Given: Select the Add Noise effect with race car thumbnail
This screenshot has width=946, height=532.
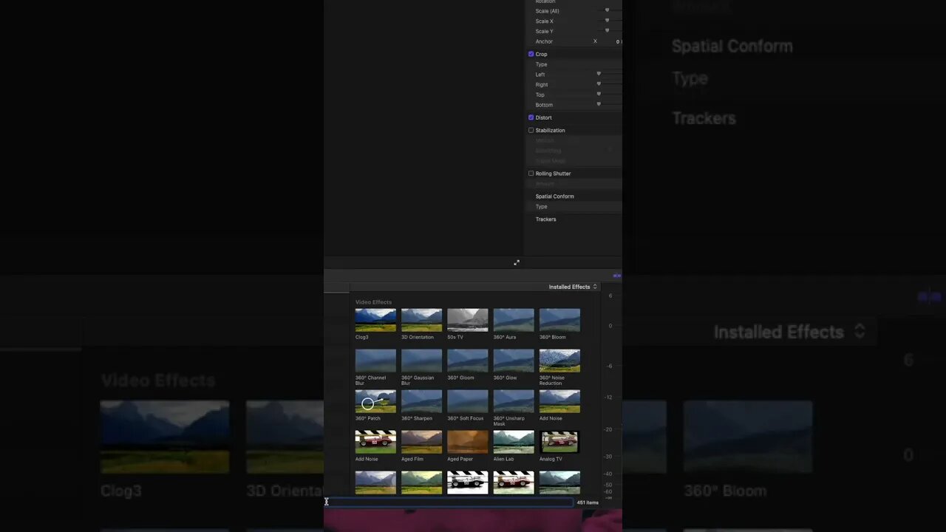Looking at the screenshot, I should coord(375,442).
